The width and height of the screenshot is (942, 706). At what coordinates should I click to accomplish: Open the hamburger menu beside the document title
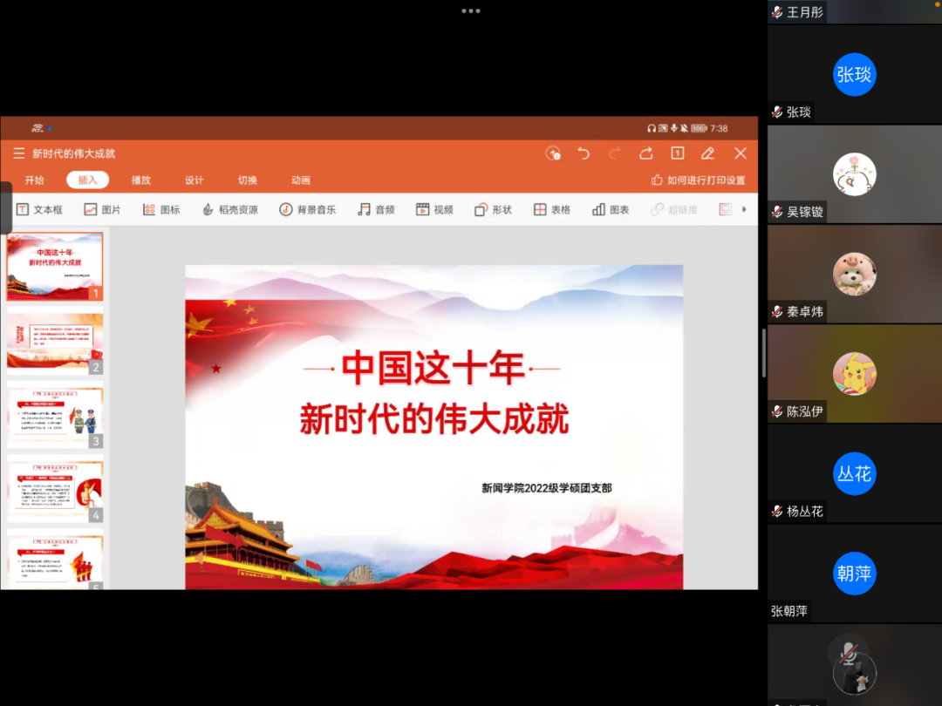pyautogui.click(x=19, y=153)
